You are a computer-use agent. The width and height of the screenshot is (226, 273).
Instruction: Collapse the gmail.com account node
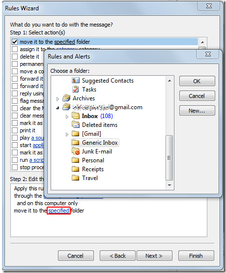(x=57, y=108)
